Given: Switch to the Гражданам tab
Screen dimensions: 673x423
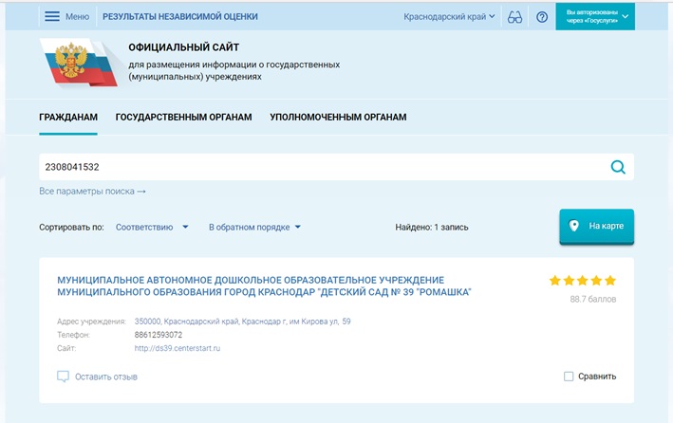Looking at the screenshot, I should [x=68, y=117].
